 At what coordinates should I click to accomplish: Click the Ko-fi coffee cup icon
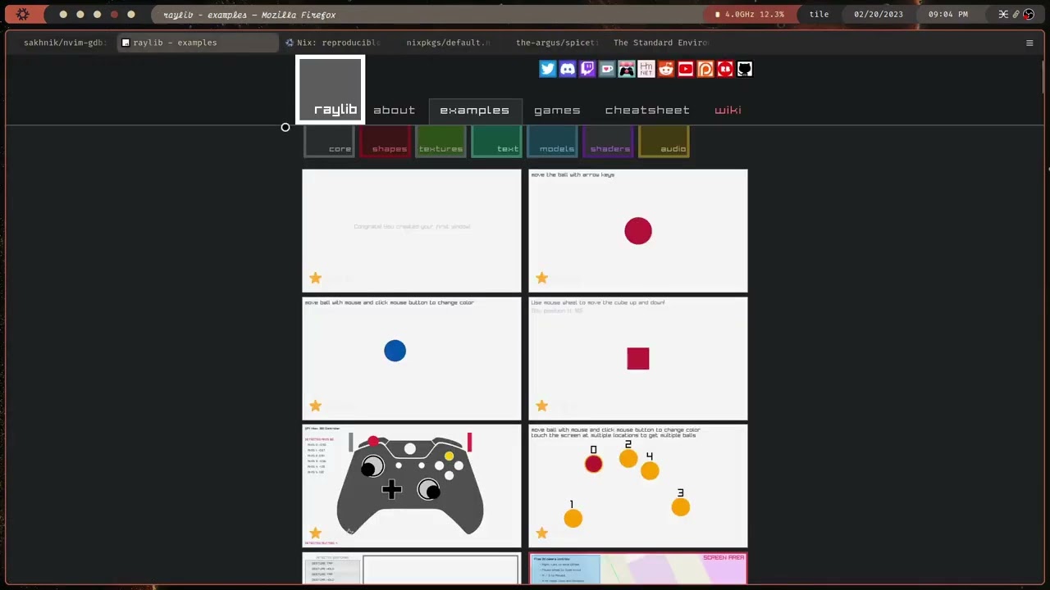(606, 69)
